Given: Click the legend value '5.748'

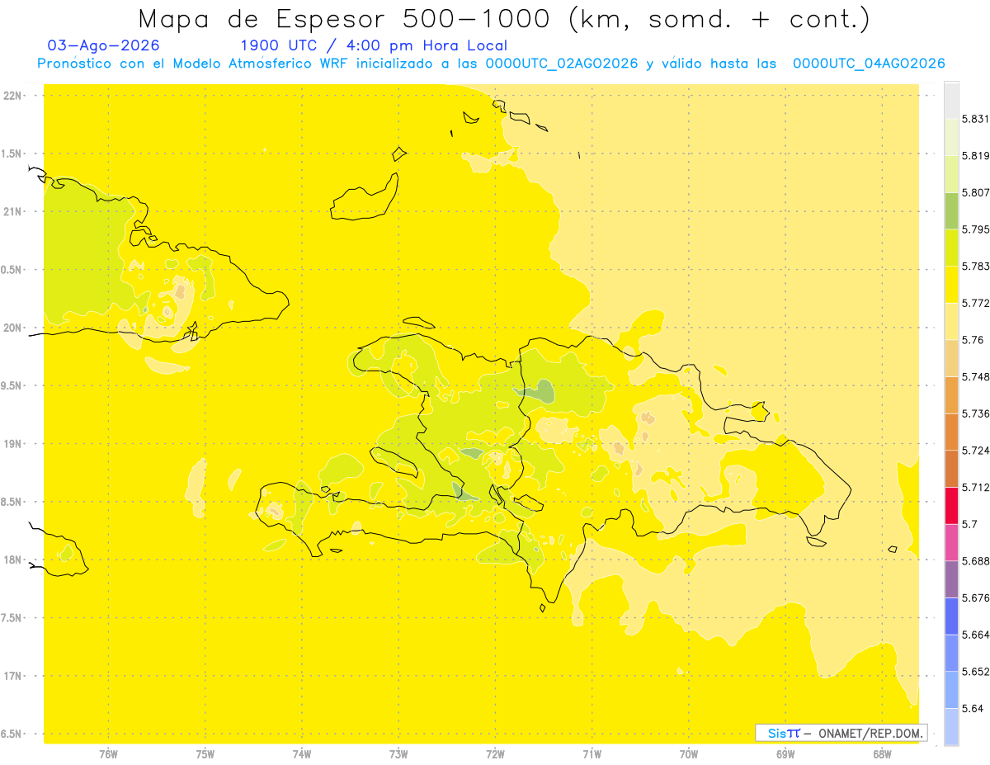Looking at the screenshot, I should coord(975,376).
